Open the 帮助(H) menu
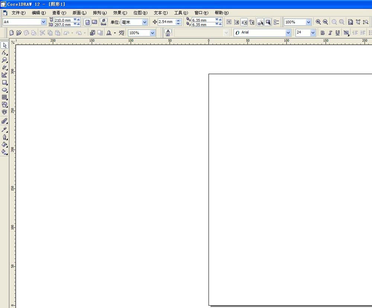372x308 pixels. point(222,13)
